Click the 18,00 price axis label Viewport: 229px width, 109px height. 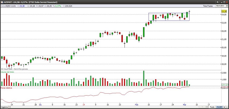coord(224,64)
